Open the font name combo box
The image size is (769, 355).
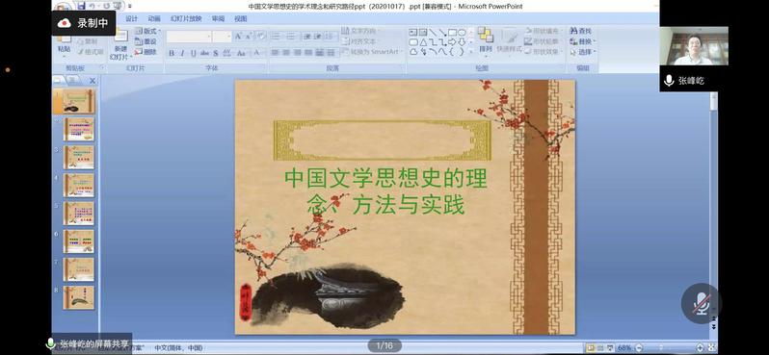189,37
